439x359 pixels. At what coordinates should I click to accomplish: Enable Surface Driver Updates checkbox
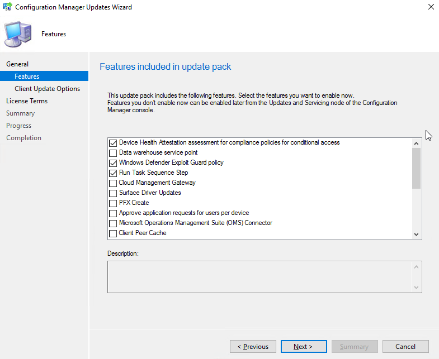click(113, 193)
